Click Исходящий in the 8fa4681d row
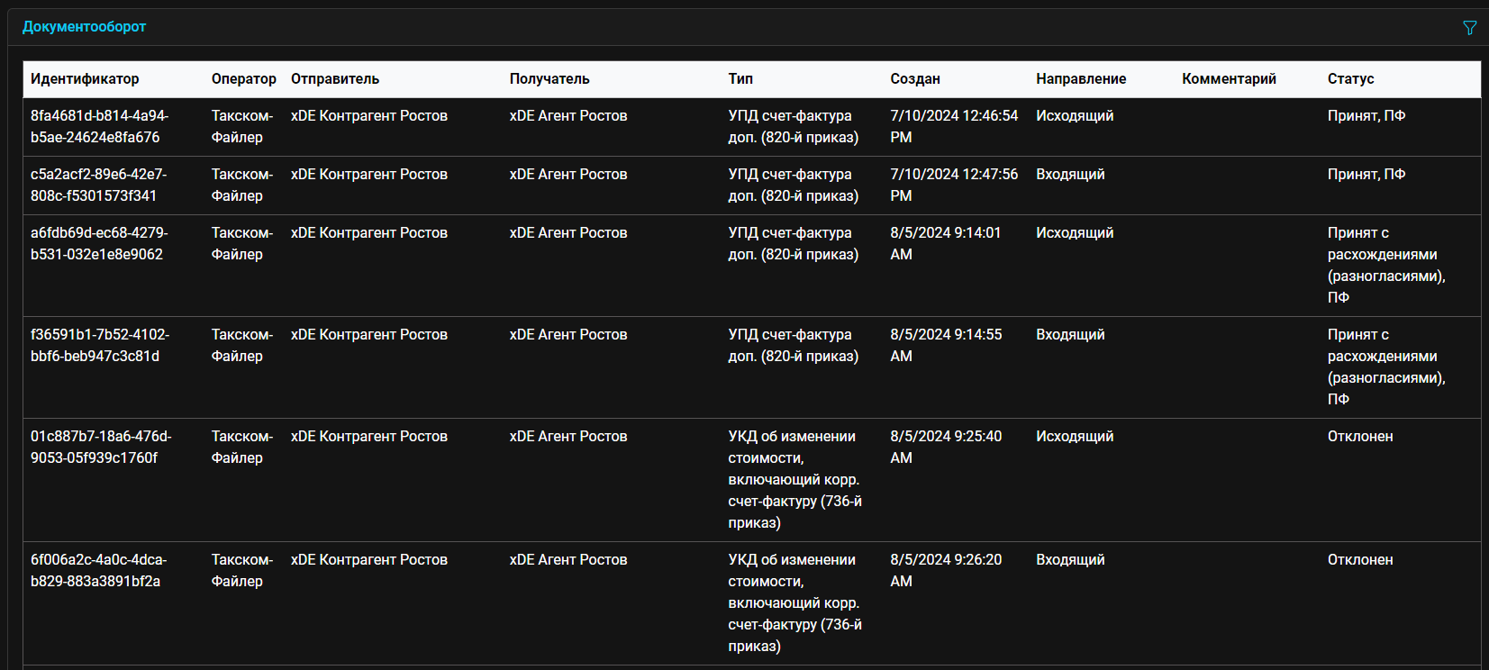The image size is (1489, 670). 1075,116
